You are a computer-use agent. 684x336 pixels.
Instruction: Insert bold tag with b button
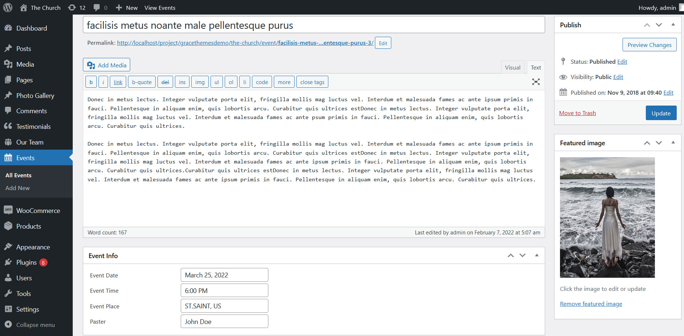click(x=91, y=82)
